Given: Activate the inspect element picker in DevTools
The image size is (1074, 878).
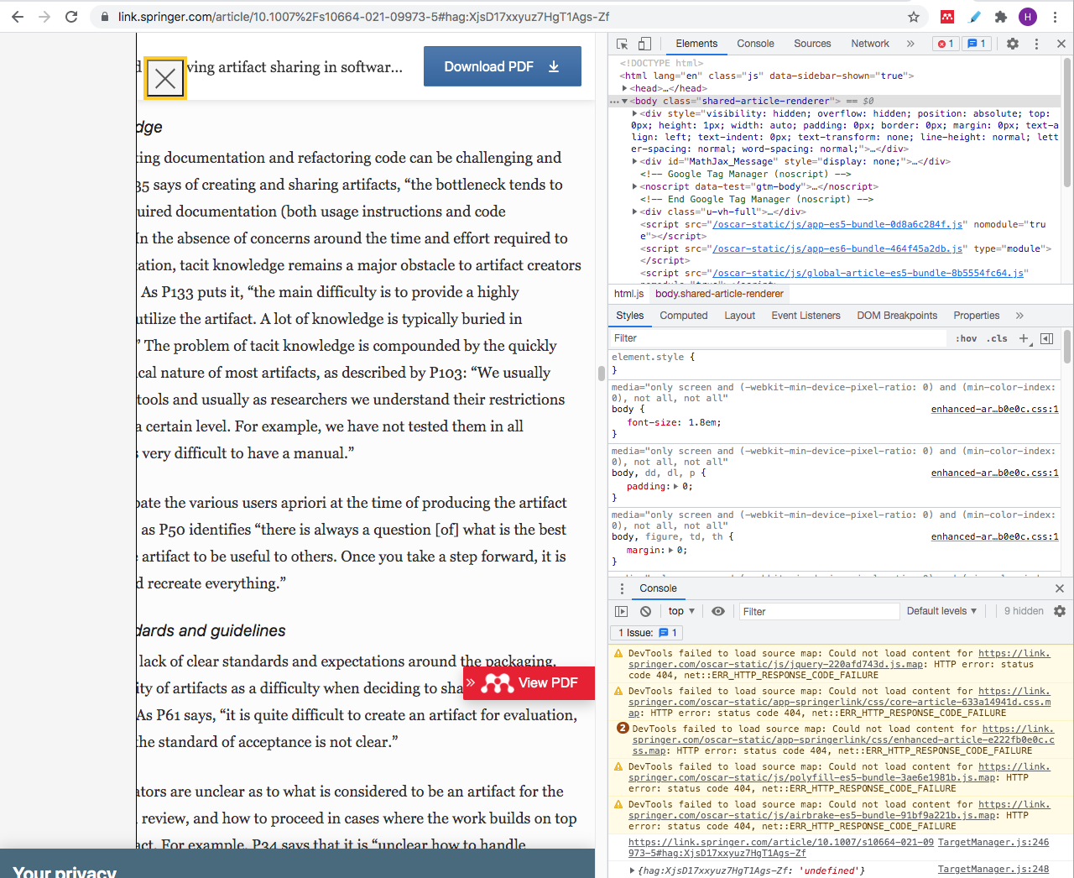Looking at the screenshot, I should (x=623, y=44).
